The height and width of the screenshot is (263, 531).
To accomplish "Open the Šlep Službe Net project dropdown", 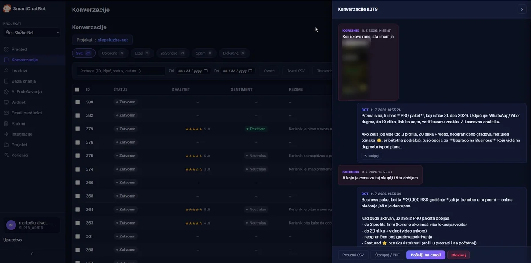I will (32, 32).
